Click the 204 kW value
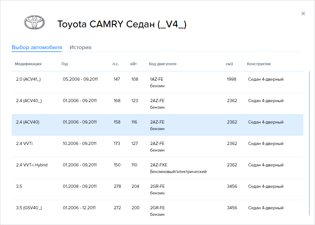The width and height of the screenshot is (315, 225). (135, 186)
